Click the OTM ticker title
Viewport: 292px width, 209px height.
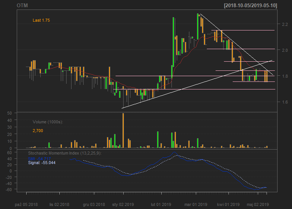[22, 5]
